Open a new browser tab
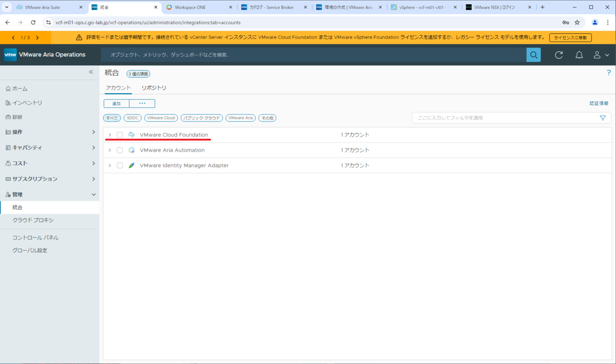Image resolution: width=616 pixels, height=364 pixels. pos(543,7)
